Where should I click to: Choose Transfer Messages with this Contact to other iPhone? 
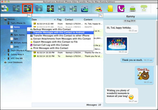tap(60, 36)
